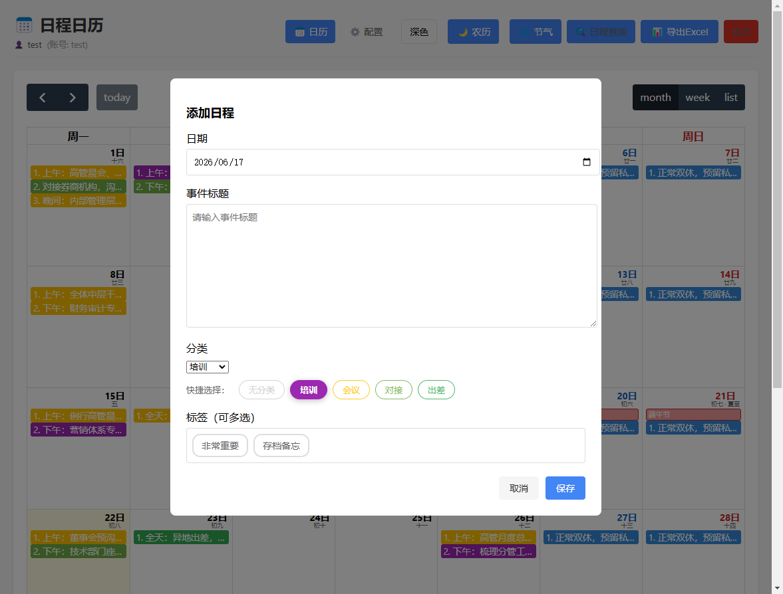Toggle the 节气 solar terms button
Viewport: 783px width, 594px height.
[536, 31]
